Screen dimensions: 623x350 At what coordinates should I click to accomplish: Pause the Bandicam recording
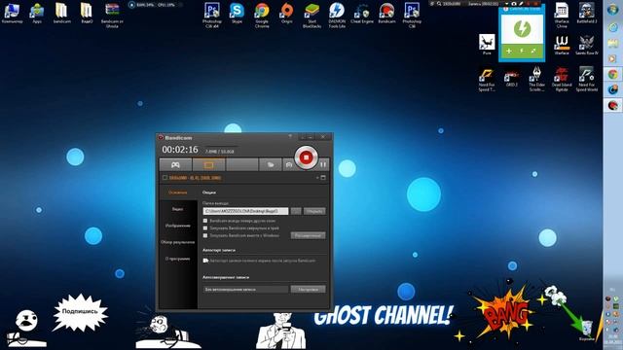pyautogui.click(x=323, y=164)
